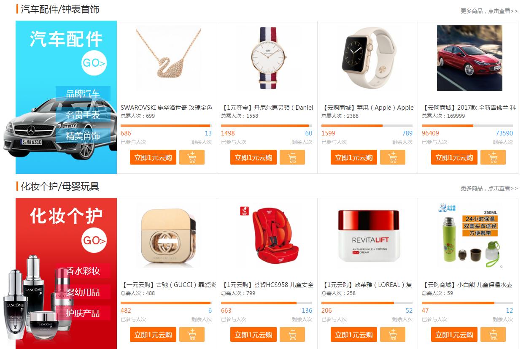Image resolution: width=526 pixels, height=349 pixels.
Task: Click the GO> circle on 汽车配件 banner
Action: (x=94, y=63)
